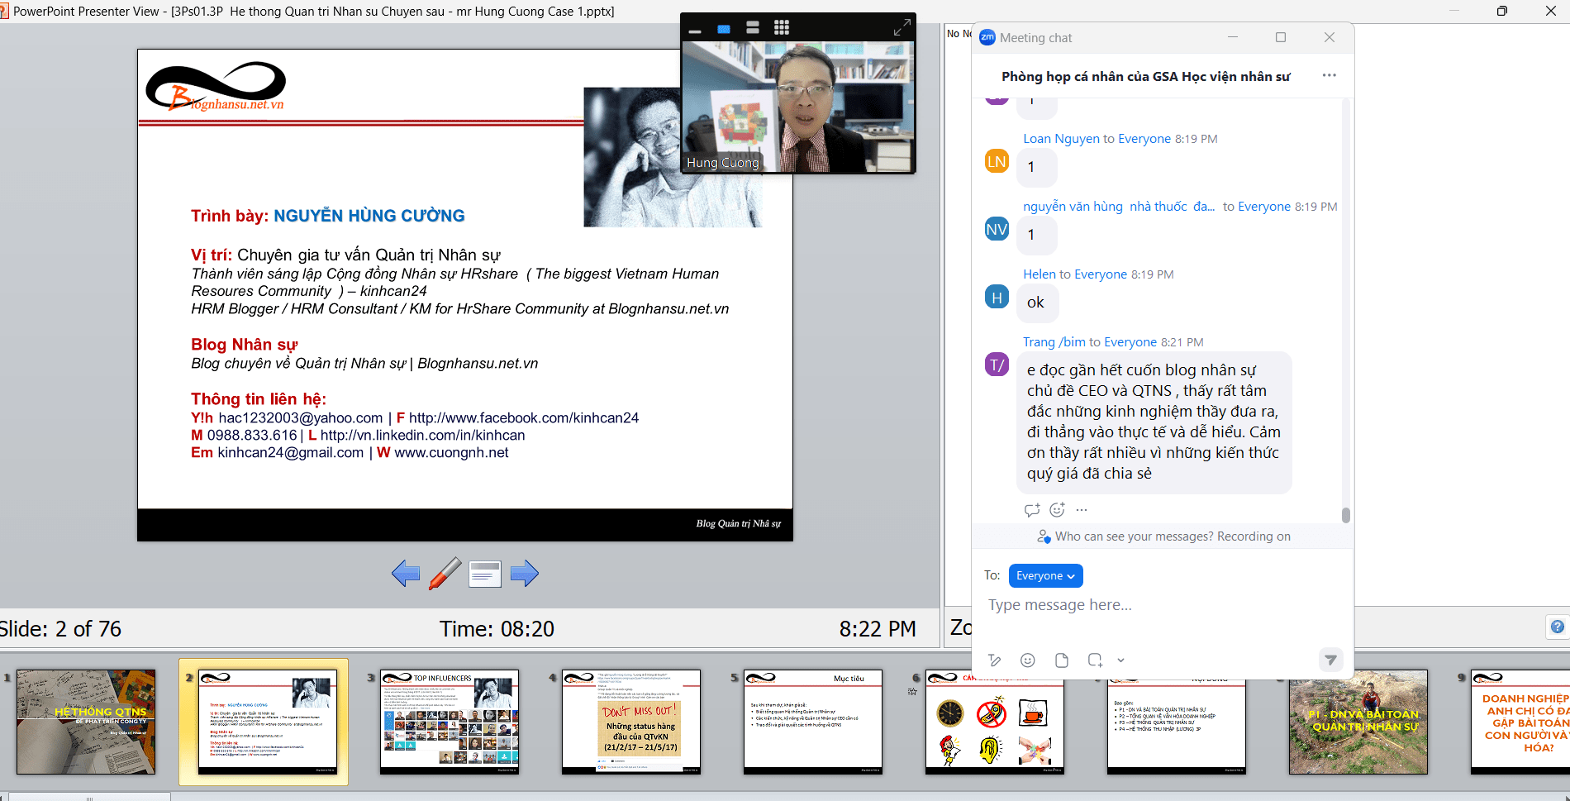Click Helen's 'ok' message bubble
Screen dimensions: 1570x801
click(1036, 303)
